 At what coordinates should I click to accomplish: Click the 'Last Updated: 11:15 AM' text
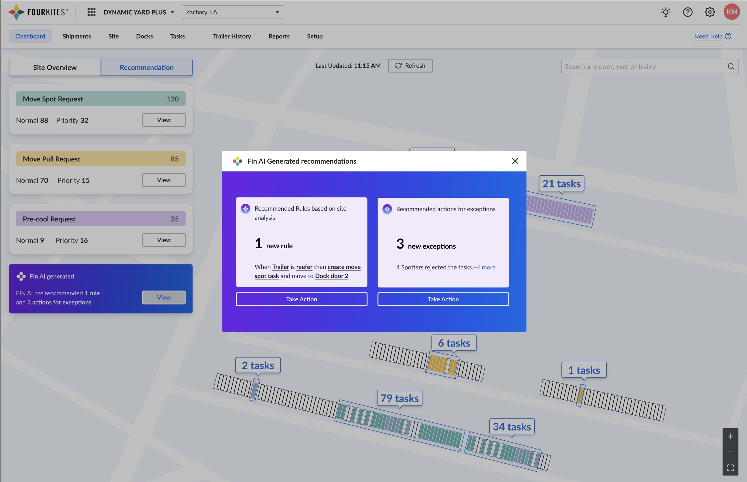point(348,66)
